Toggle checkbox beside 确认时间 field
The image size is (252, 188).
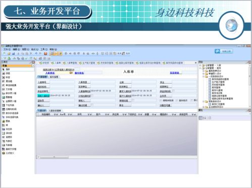[x=92, y=105]
